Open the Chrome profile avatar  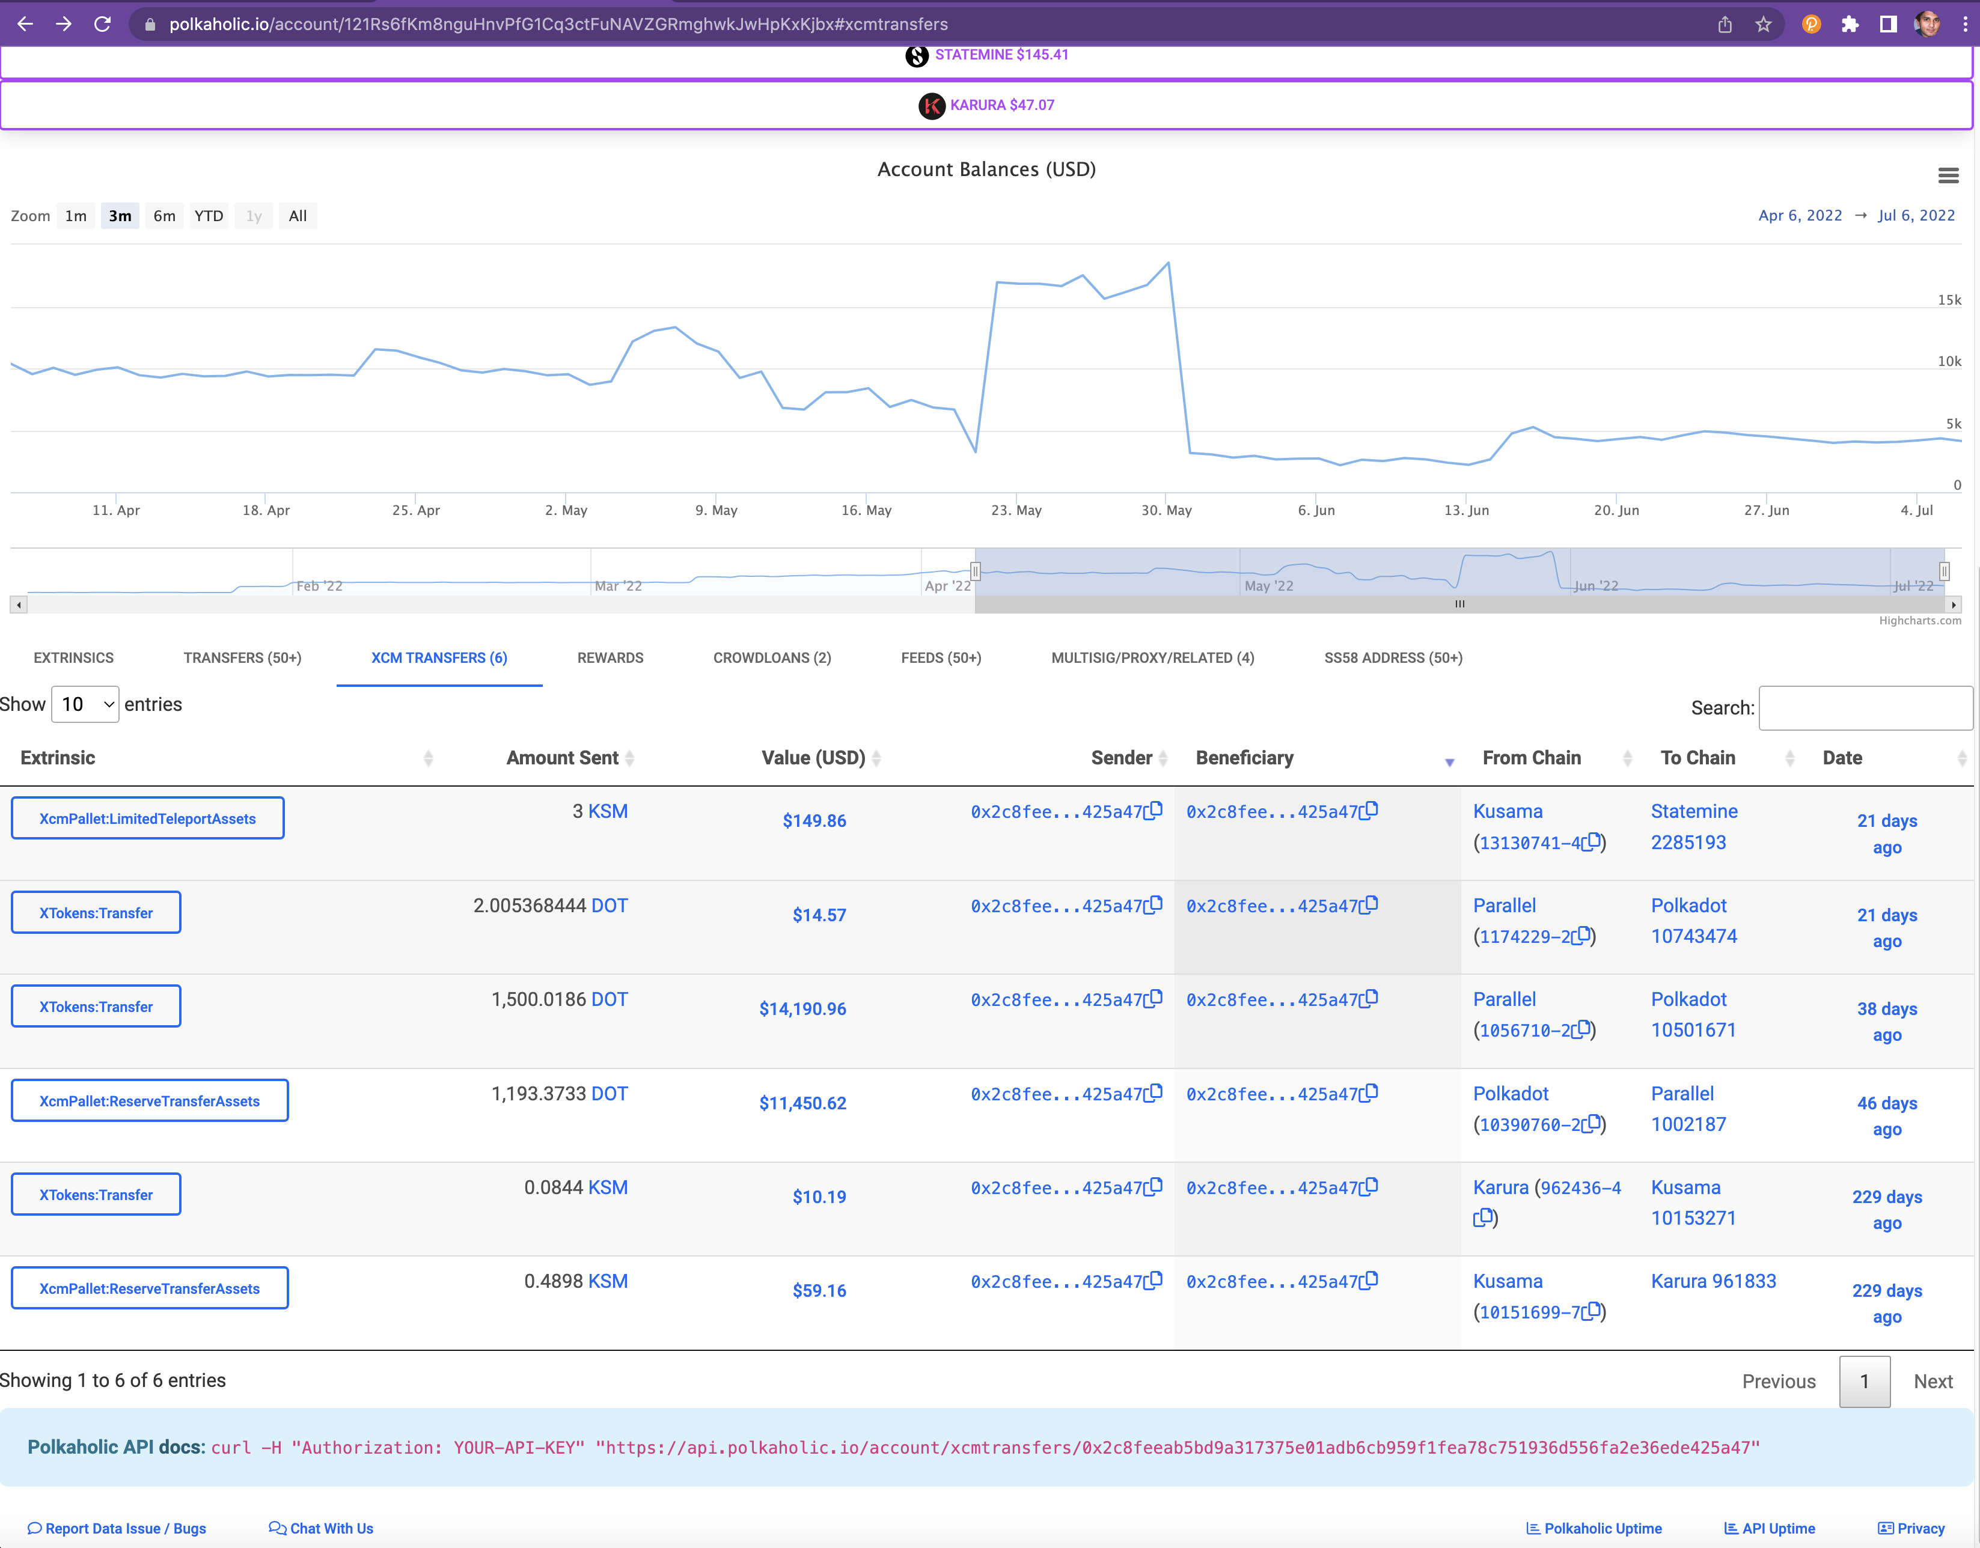coord(1928,25)
